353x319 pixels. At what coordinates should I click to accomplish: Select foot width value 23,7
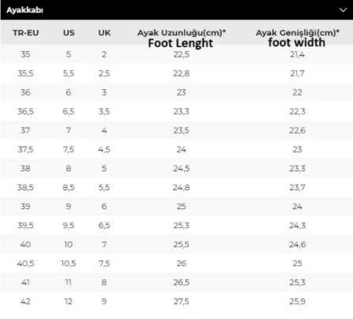tap(298, 187)
